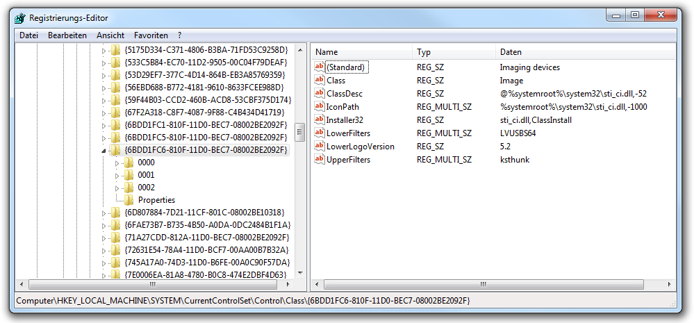The width and height of the screenshot is (694, 323).
Task: Expand the {5175D334-C371-4806-B3BA-71FD53C9258D} key
Action: [104, 50]
